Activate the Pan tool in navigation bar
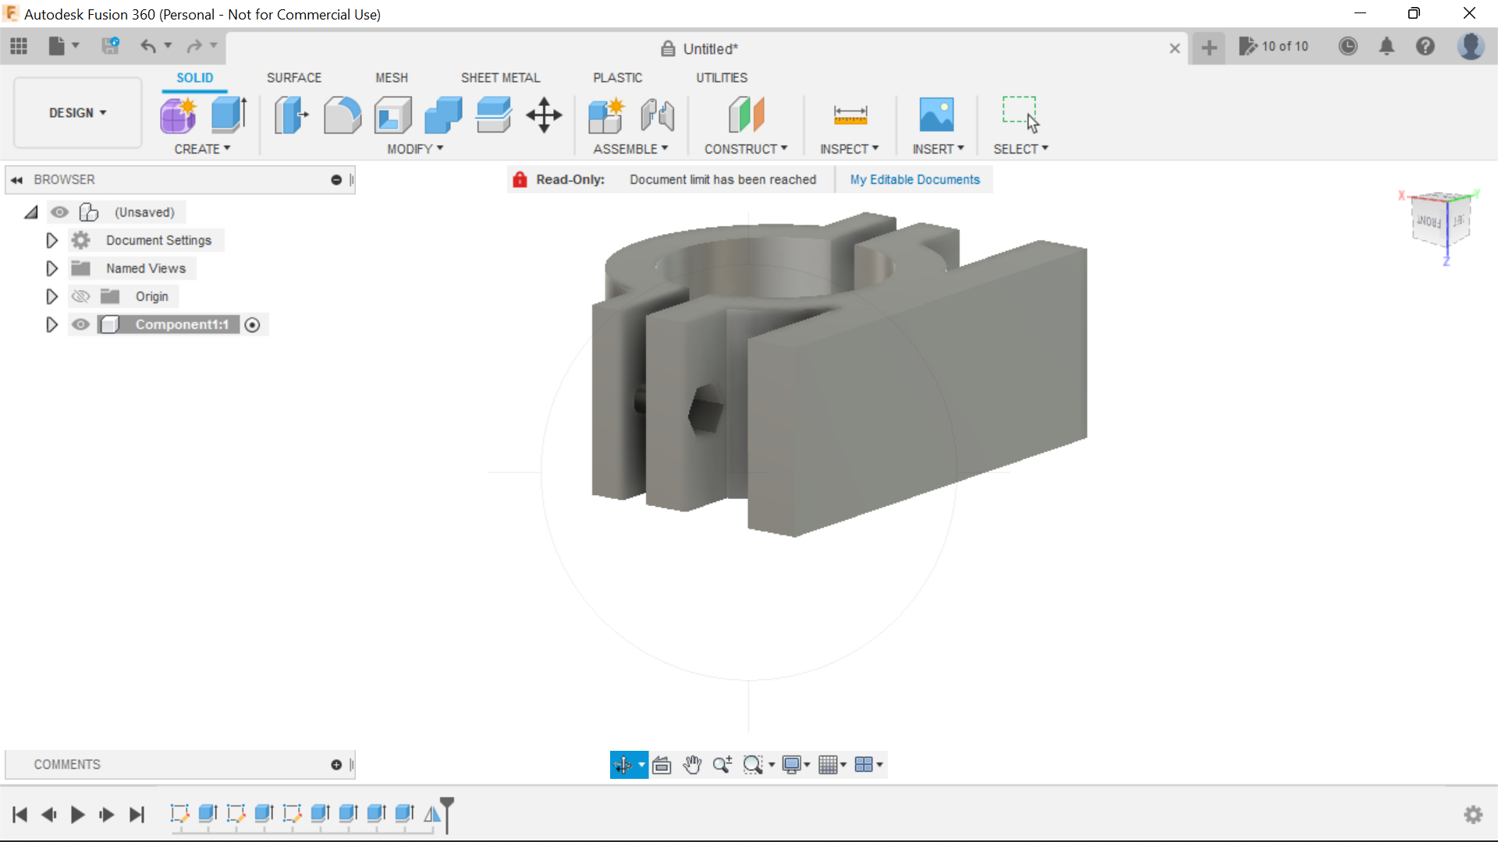The height and width of the screenshot is (842, 1498). 693,764
